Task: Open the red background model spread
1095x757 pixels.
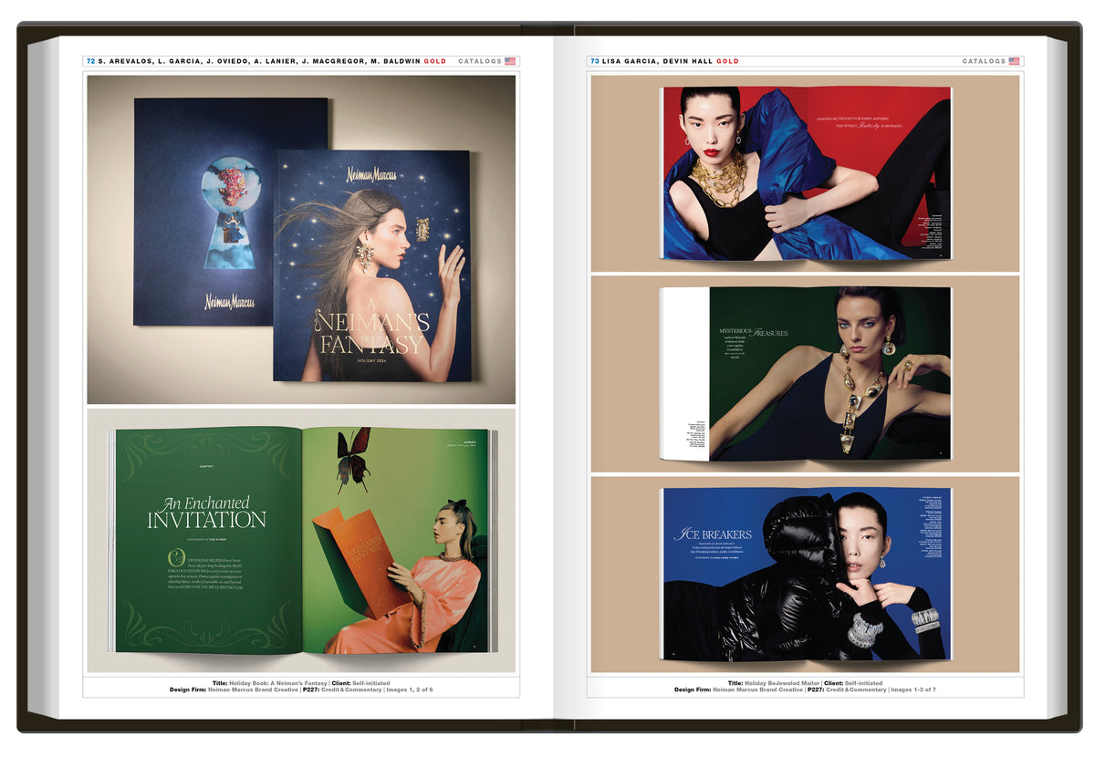Action: tap(806, 173)
